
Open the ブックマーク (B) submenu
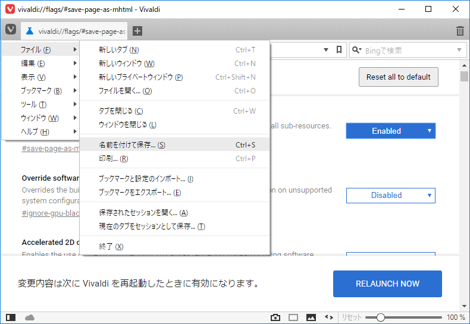(41, 91)
